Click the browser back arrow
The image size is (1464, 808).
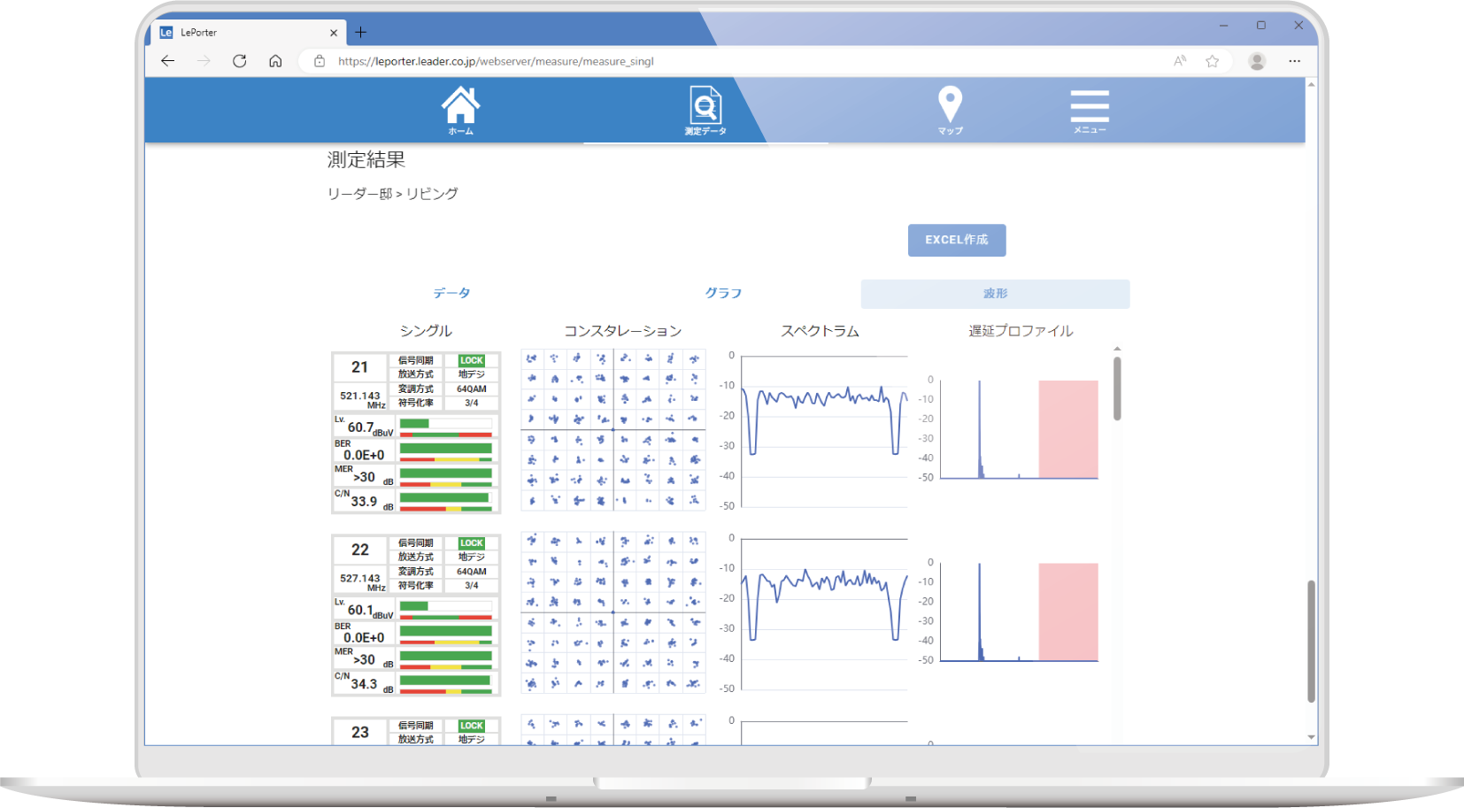coord(167,61)
